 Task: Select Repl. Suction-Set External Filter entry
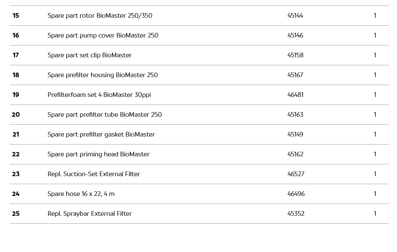click(x=94, y=174)
